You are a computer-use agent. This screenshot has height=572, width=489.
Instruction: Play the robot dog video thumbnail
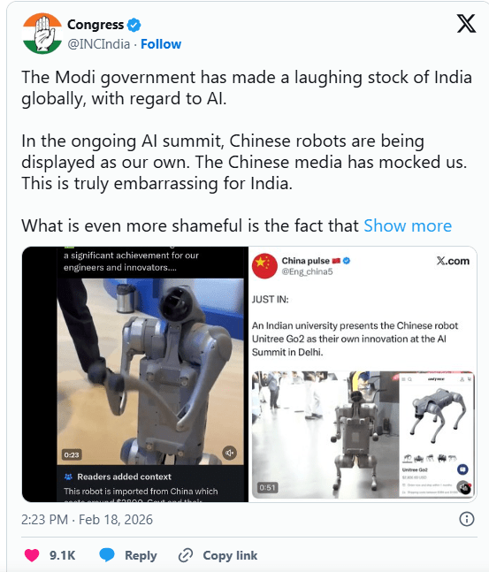363,435
